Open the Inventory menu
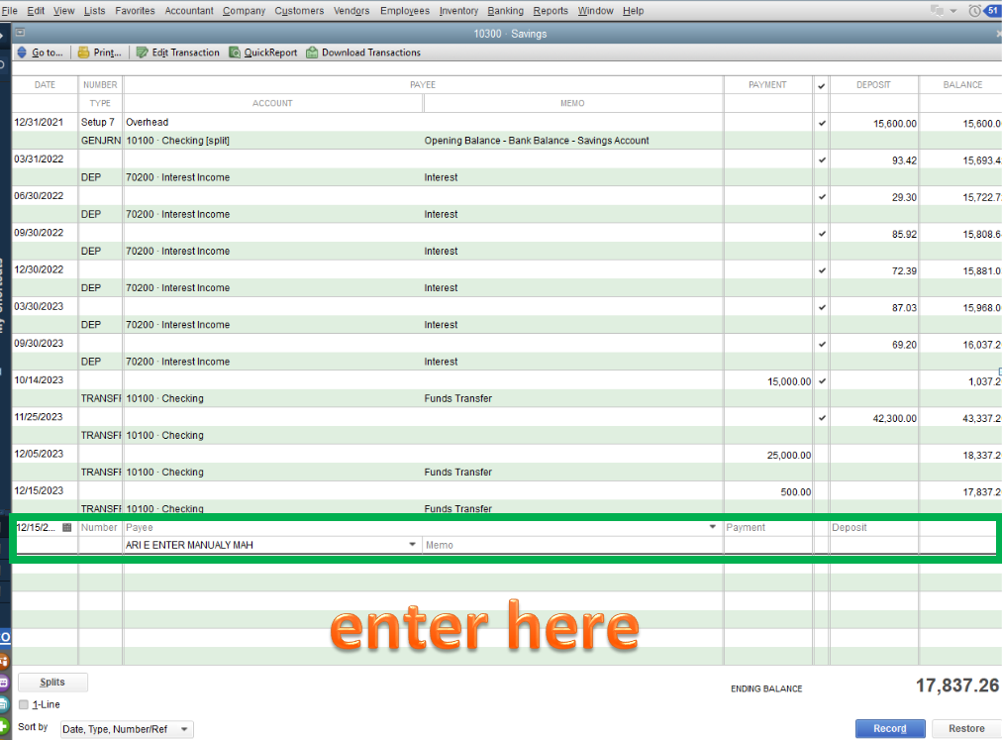 tap(458, 11)
